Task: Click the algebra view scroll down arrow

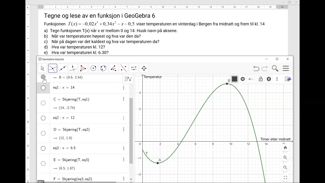Action: coord(131,179)
